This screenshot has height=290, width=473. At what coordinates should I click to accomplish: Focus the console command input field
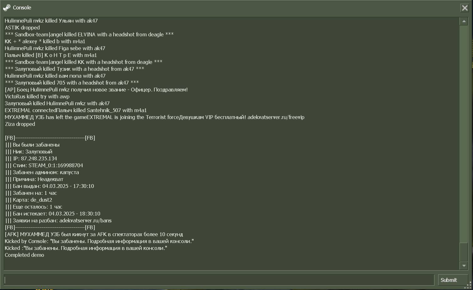tap(219, 280)
